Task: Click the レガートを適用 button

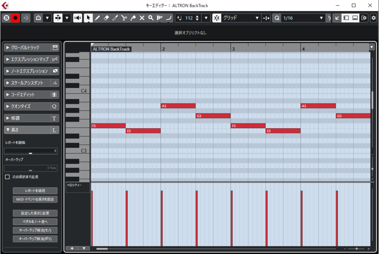Action: click(35, 191)
